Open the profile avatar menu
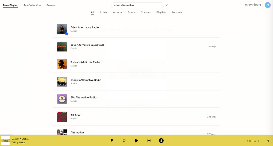This screenshot has width=273, height=146. pos(268,5)
